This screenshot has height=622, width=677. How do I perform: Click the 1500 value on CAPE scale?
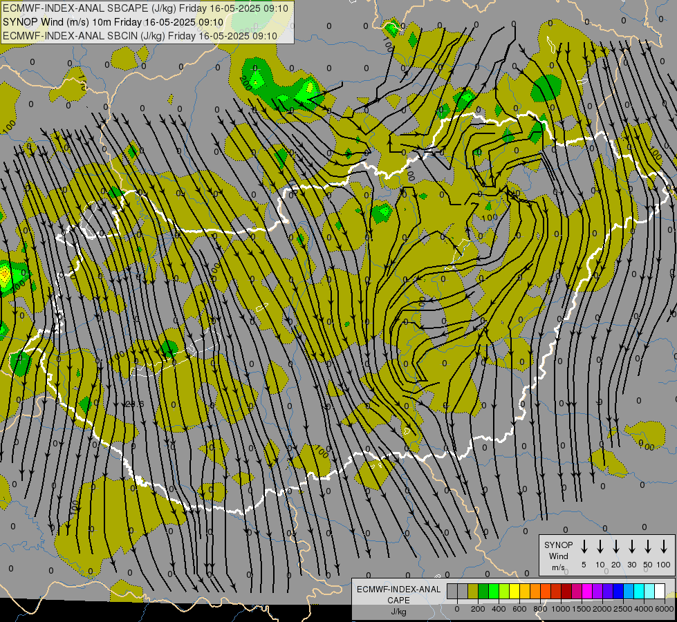[x=582, y=609]
